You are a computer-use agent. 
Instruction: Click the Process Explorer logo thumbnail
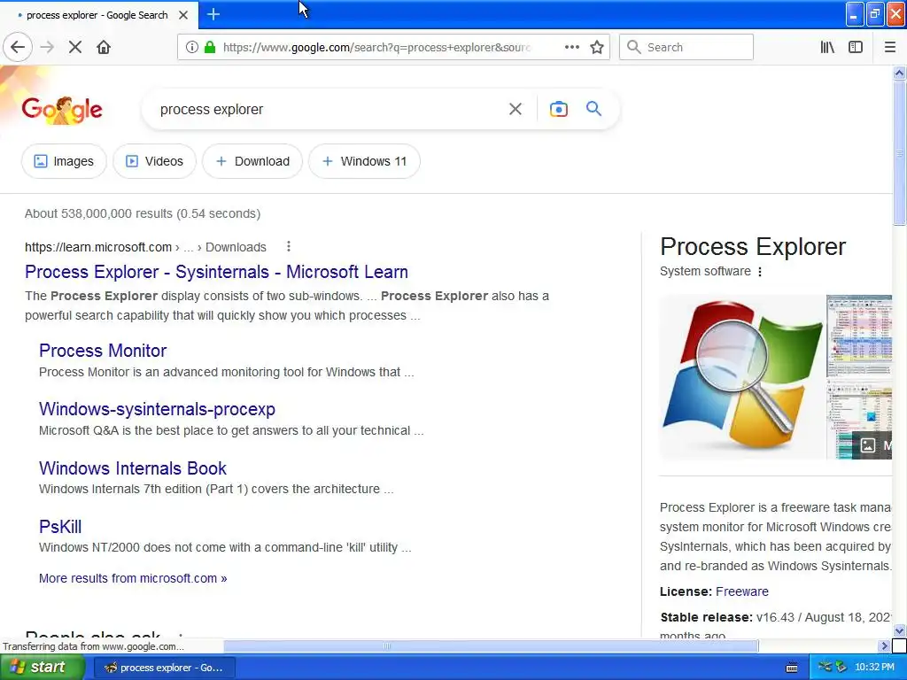click(x=743, y=377)
